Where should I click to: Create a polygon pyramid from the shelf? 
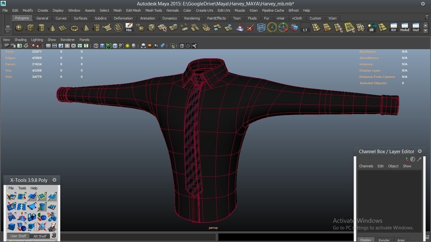(85, 28)
